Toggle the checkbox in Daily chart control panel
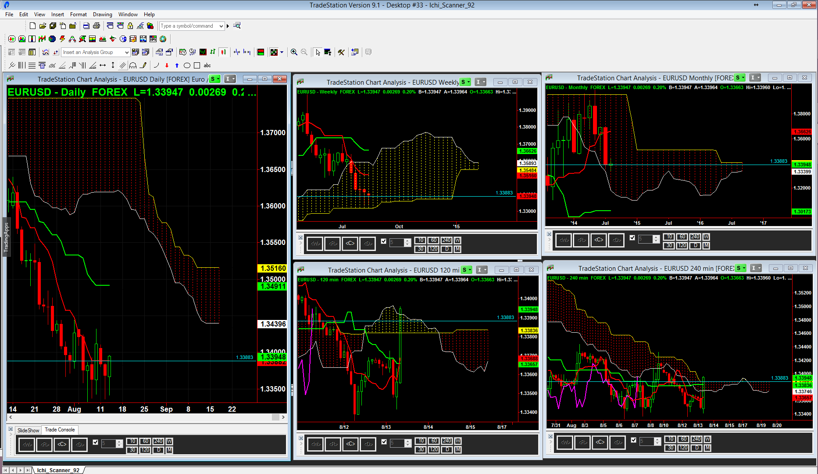The height and width of the screenshot is (474, 818). coord(95,442)
